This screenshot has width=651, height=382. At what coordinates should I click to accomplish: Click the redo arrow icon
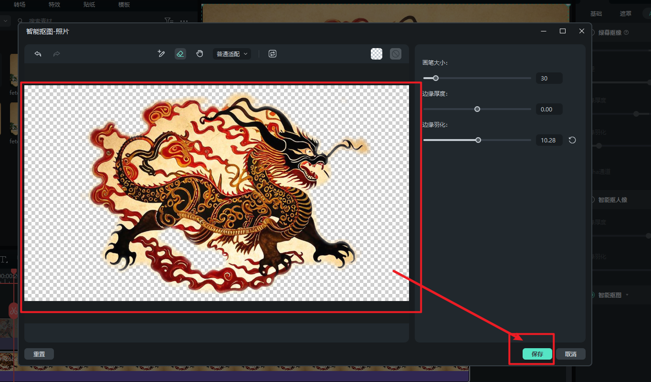click(56, 54)
